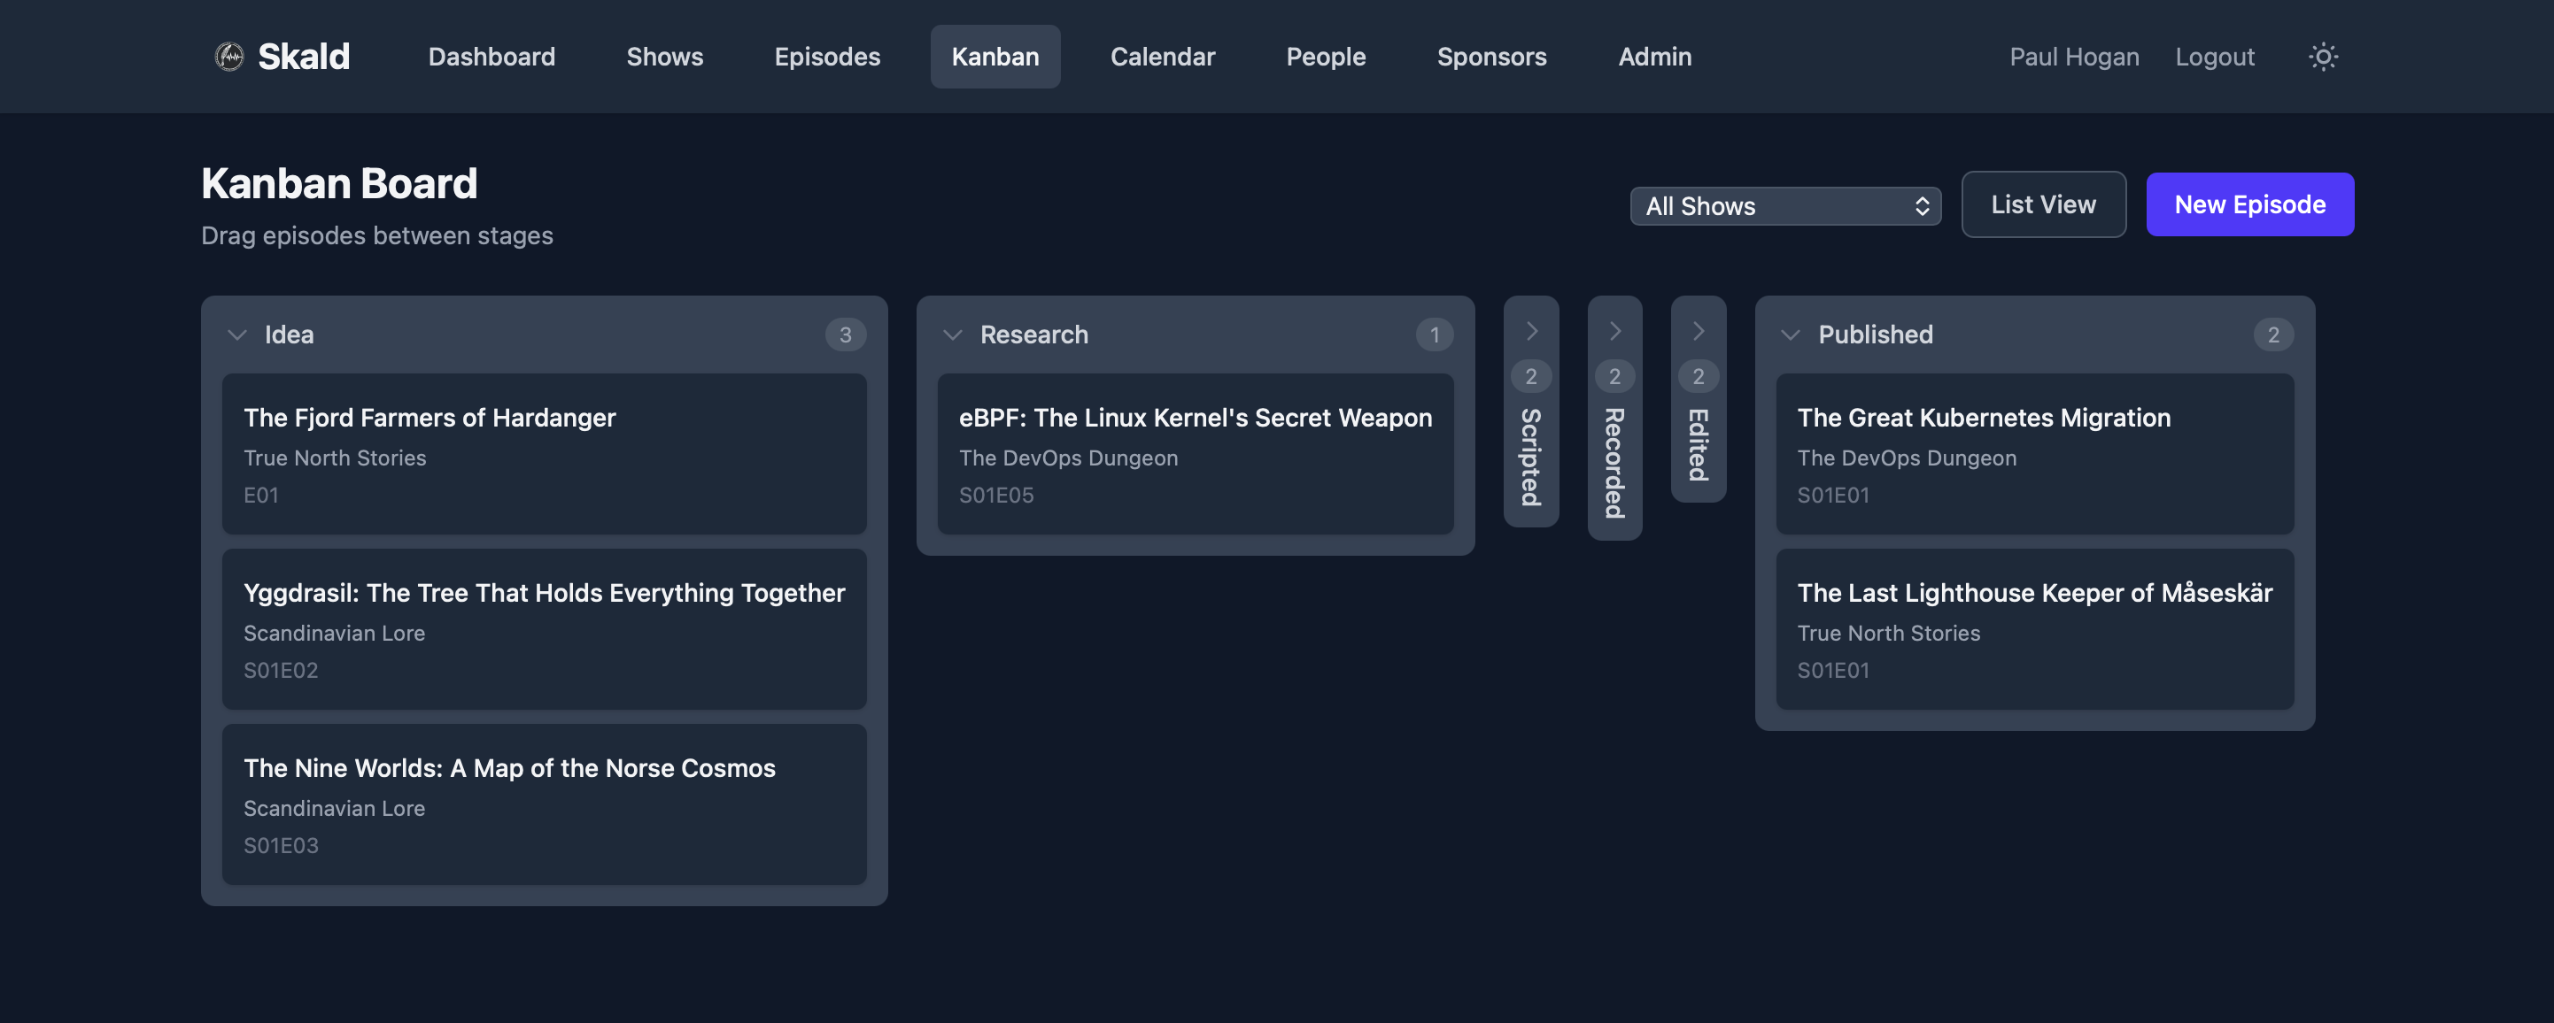Screen dimensions: 2554x1023
Task: Click the Published column count badge
Action: click(x=2273, y=335)
